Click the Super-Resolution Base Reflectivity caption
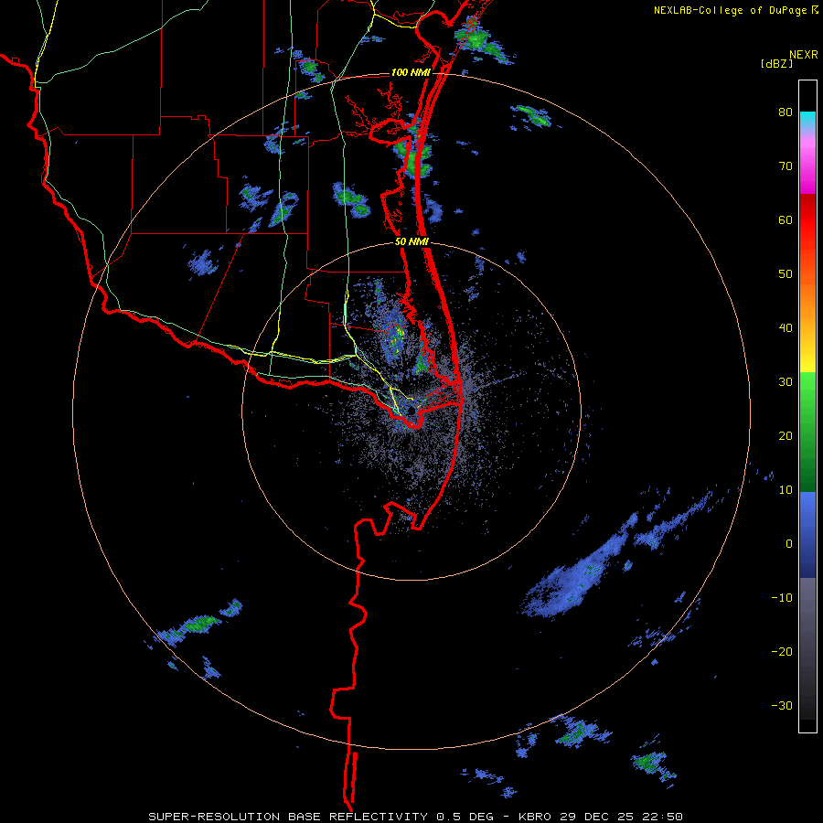Viewport: 823px width, 823px height. pos(416,817)
